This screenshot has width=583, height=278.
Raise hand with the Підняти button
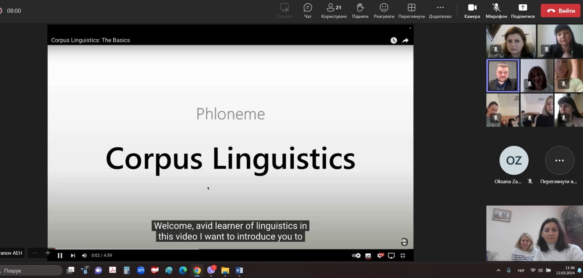[360, 10]
